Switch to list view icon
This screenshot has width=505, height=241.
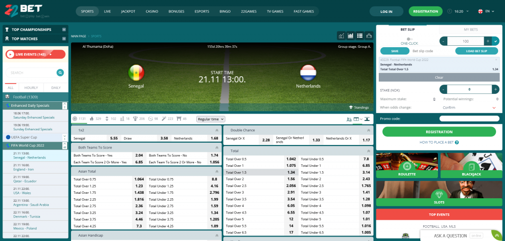(x=360, y=36)
